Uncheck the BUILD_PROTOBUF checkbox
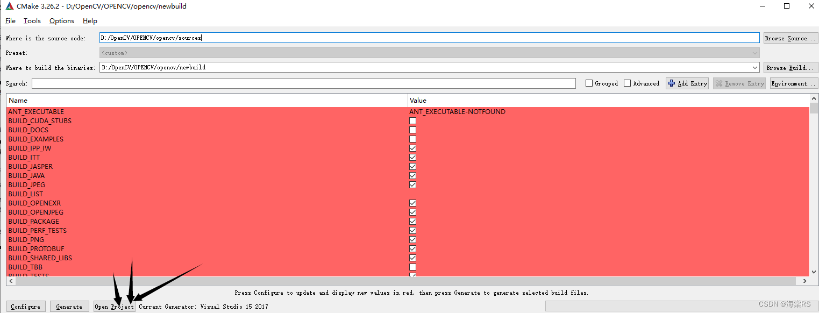This screenshot has width=819, height=313. pos(413,249)
